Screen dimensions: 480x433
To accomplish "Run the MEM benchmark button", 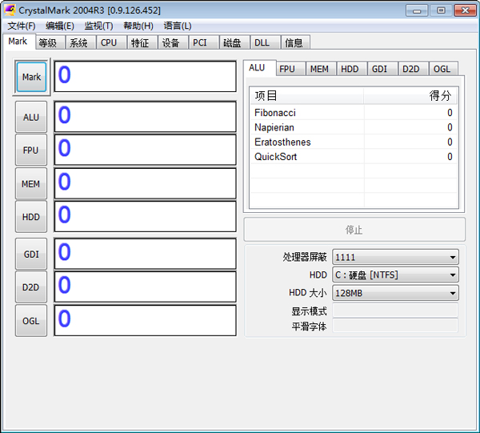I will (x=31, y=184).
